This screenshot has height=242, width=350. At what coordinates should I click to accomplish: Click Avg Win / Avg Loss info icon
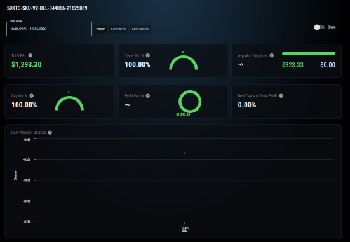point(272,55)
